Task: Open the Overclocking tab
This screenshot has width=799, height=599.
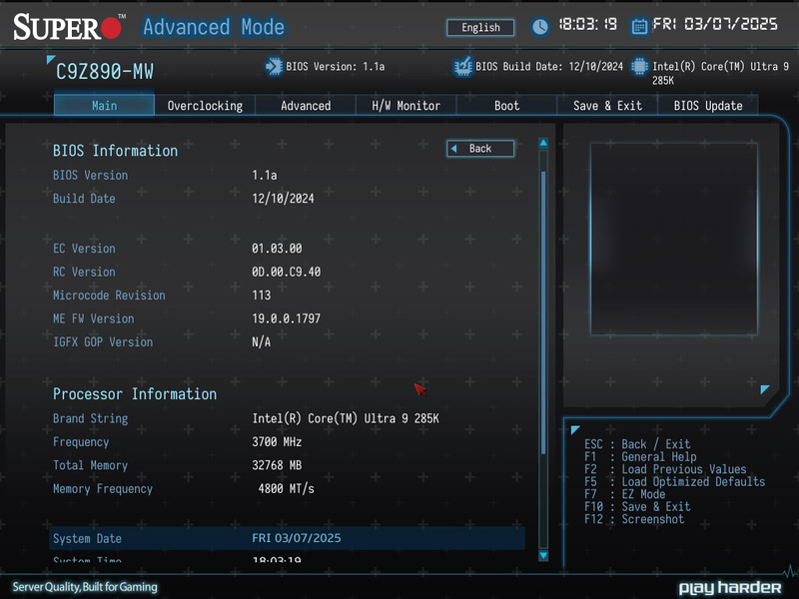Action: [205, 106]
